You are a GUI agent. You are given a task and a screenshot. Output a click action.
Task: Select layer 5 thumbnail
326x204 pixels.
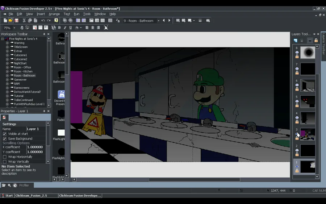(x=308, y=102)
